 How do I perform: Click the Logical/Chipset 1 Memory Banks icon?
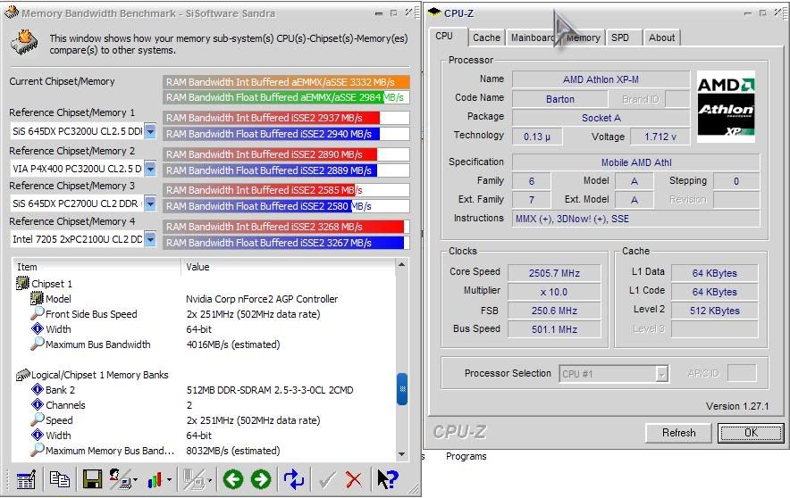pyautogui.click(x=22, y=375)
